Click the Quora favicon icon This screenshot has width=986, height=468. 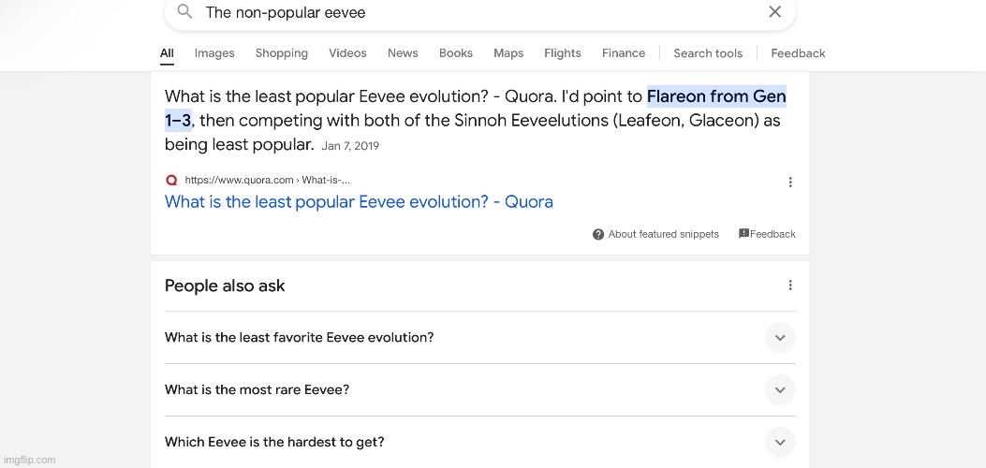(x=171, y=181)
